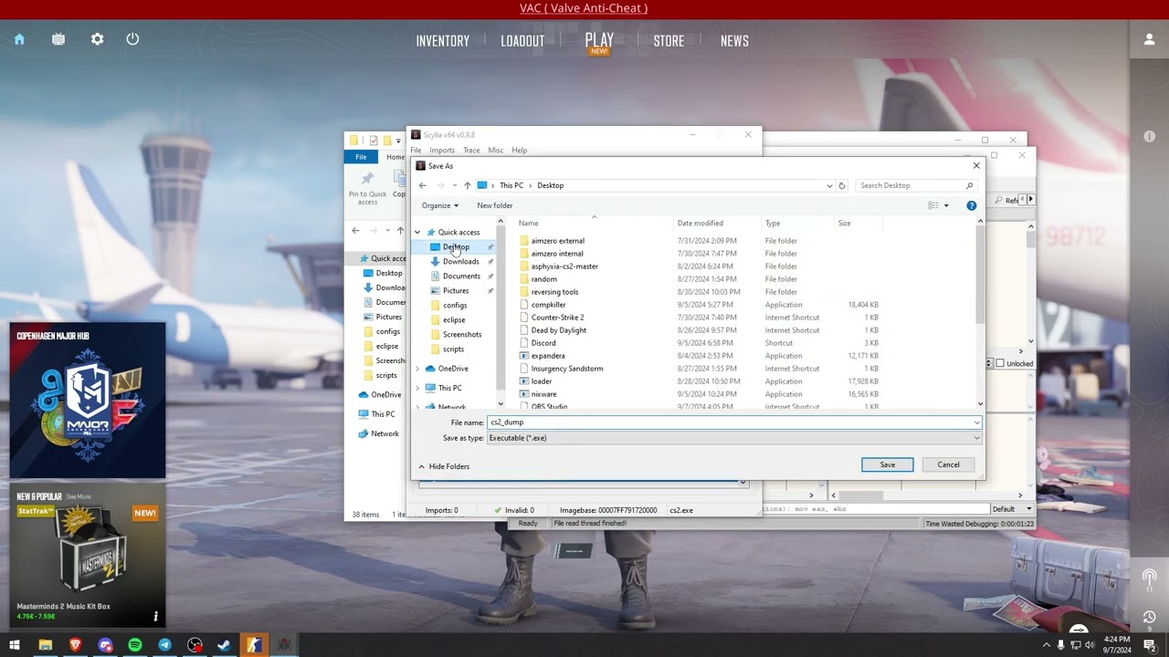Change view layout icon in Save As

coord(932,205)
